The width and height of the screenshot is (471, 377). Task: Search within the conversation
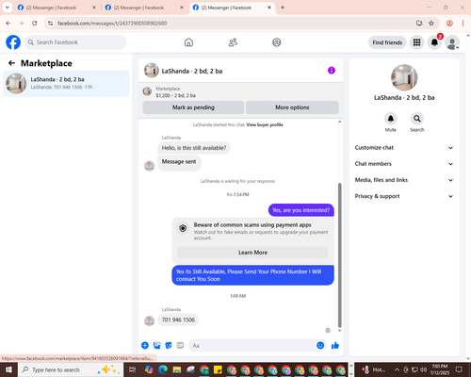[x=417, y=119]
